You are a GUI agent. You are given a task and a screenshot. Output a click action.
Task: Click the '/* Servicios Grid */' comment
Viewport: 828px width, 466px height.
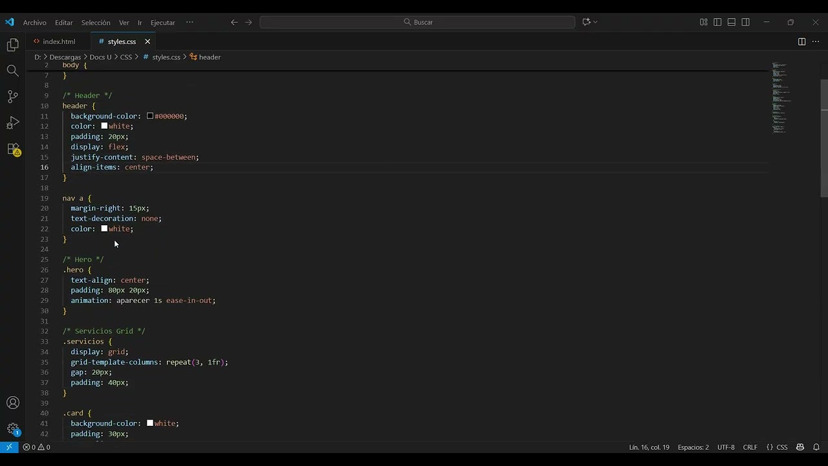pos(103,331)
